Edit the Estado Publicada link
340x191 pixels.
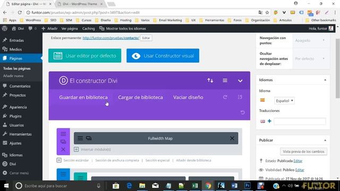tap(297, 161)
